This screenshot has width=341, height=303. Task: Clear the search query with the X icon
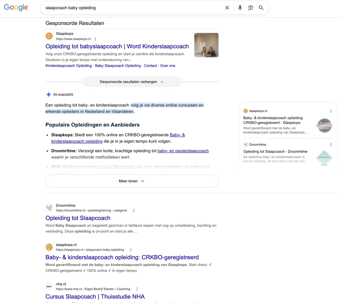pos(227,8)
